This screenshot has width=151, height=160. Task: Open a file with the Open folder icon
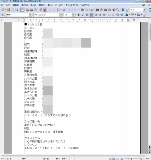point(9,10)
